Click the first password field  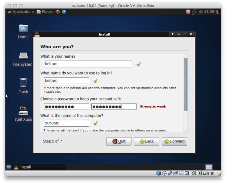pos(66,106)
